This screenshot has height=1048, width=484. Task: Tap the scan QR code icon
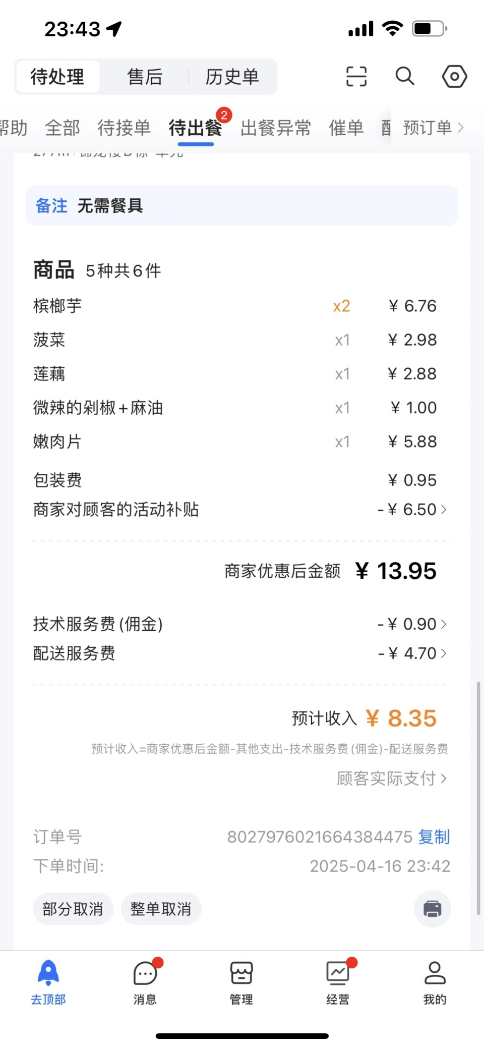[x=356, y=77]
